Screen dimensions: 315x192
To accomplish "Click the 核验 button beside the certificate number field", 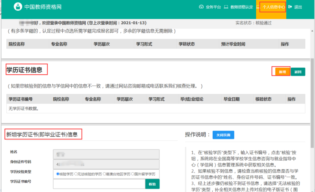I will 152,184.
